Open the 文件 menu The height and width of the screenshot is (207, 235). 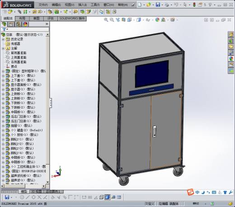pyautogui.click(x=43, y=5)
